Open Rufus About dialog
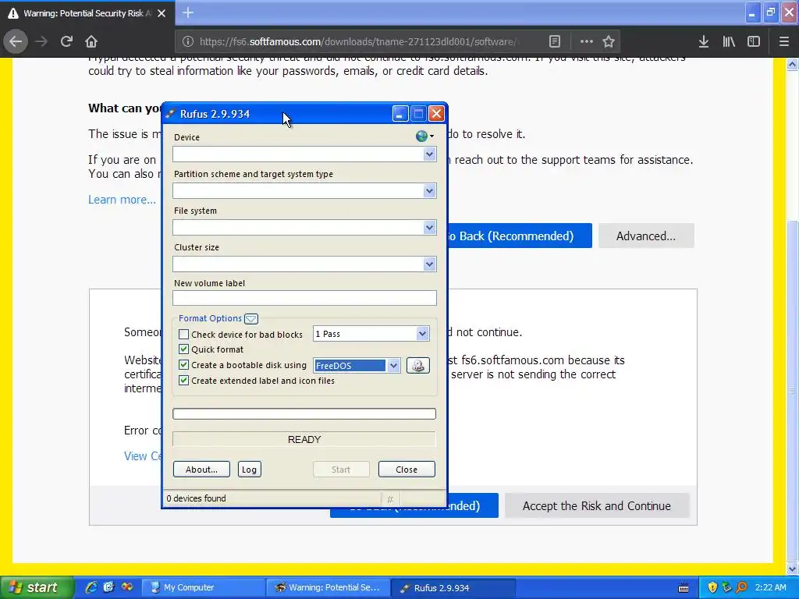Viewport: 799px width, 599px height. coord(201,469)
